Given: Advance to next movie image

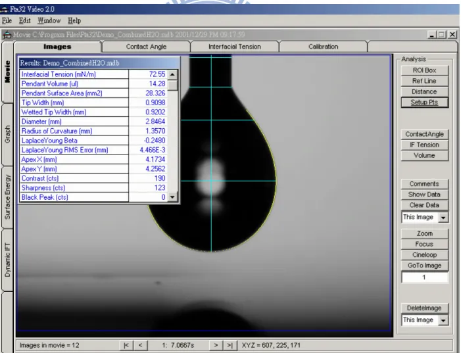Looking at the screenshot, I should click(216, 345).
